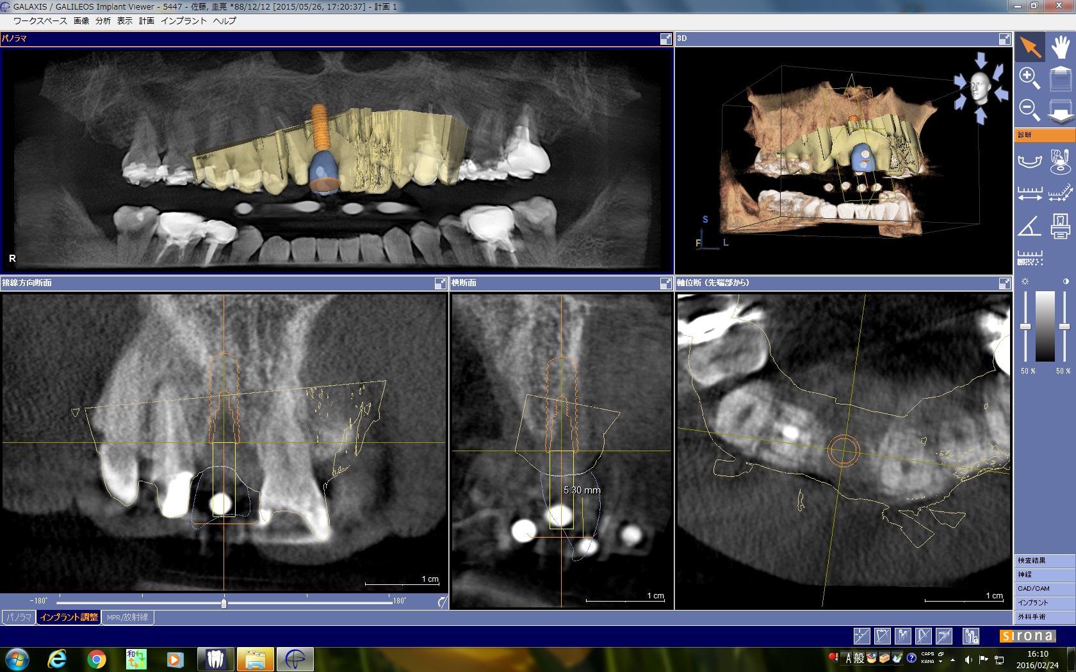Expand the 診断 tool section header
This screenshot has height=672, width=1076.
(1045, 135)
